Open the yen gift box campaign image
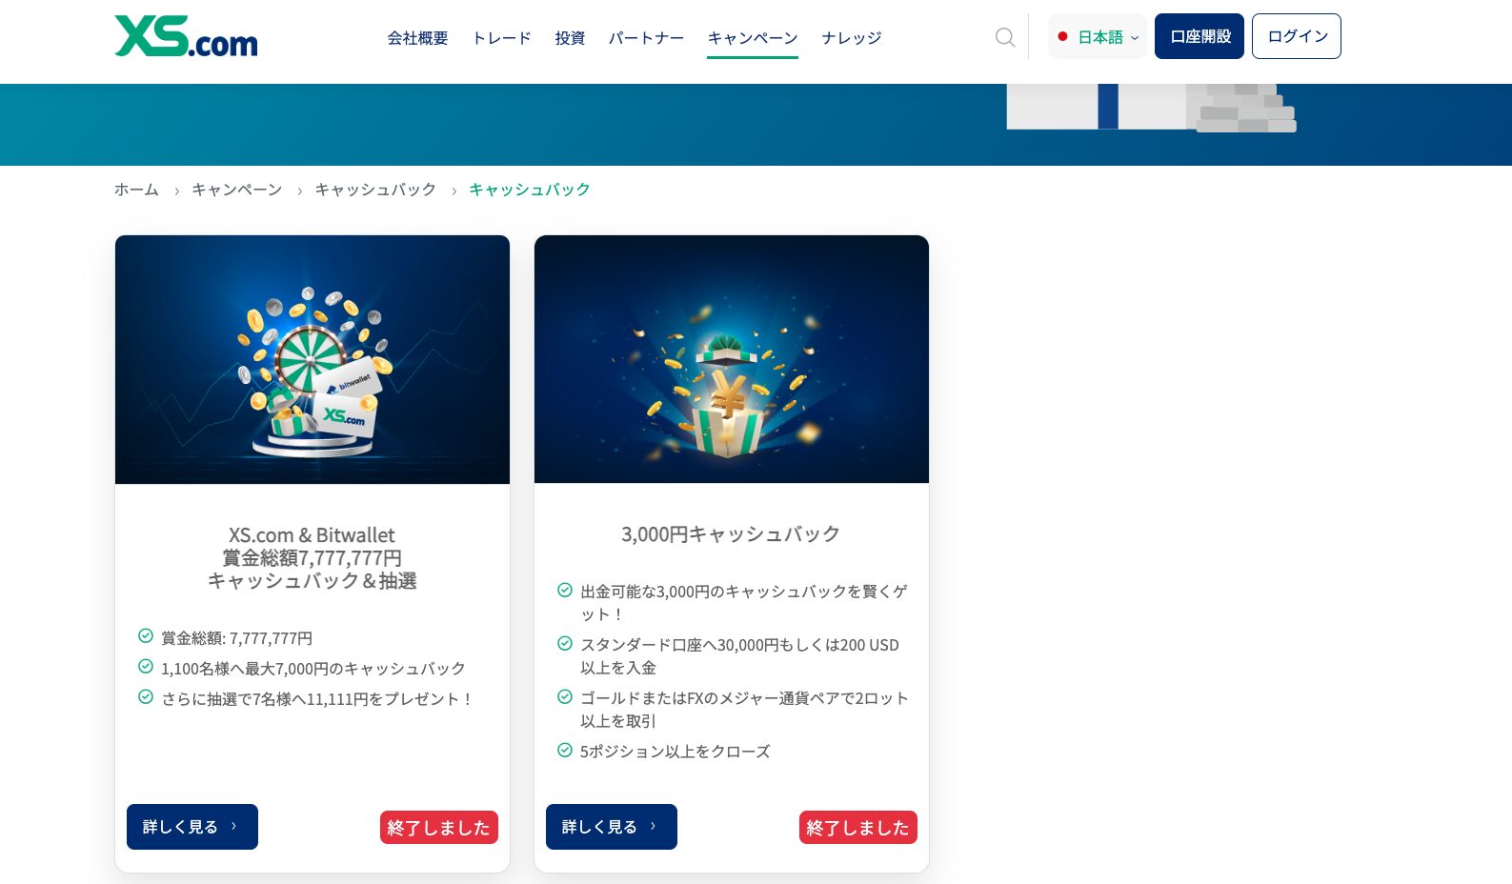 click(x=732, y=360)
